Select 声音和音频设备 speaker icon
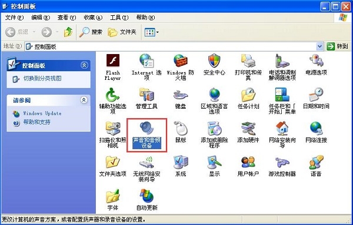The image size is (353, 225). coord(146,128)
